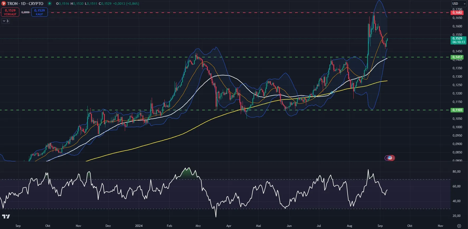468x229 pixels.
Task: Click the Jun label on time axis
Action: tap(289, 226)
